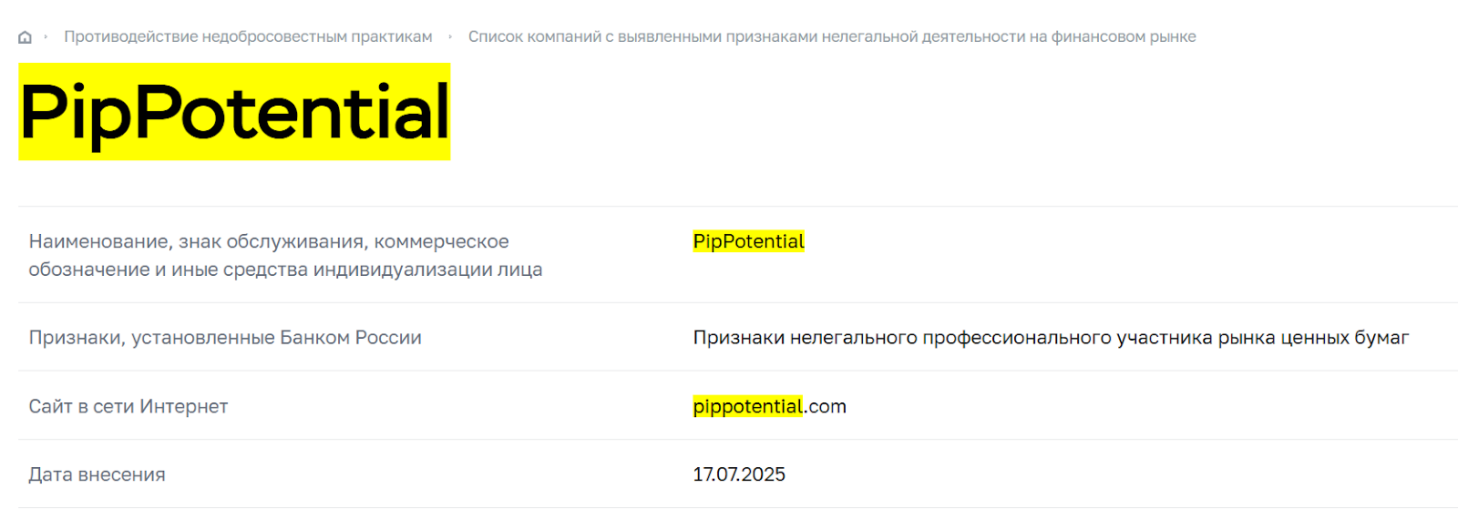The width and height of the screenshot is (1458, 509).
Task: Select the PipPotential value in the name row
Action: tap(749, 241)
